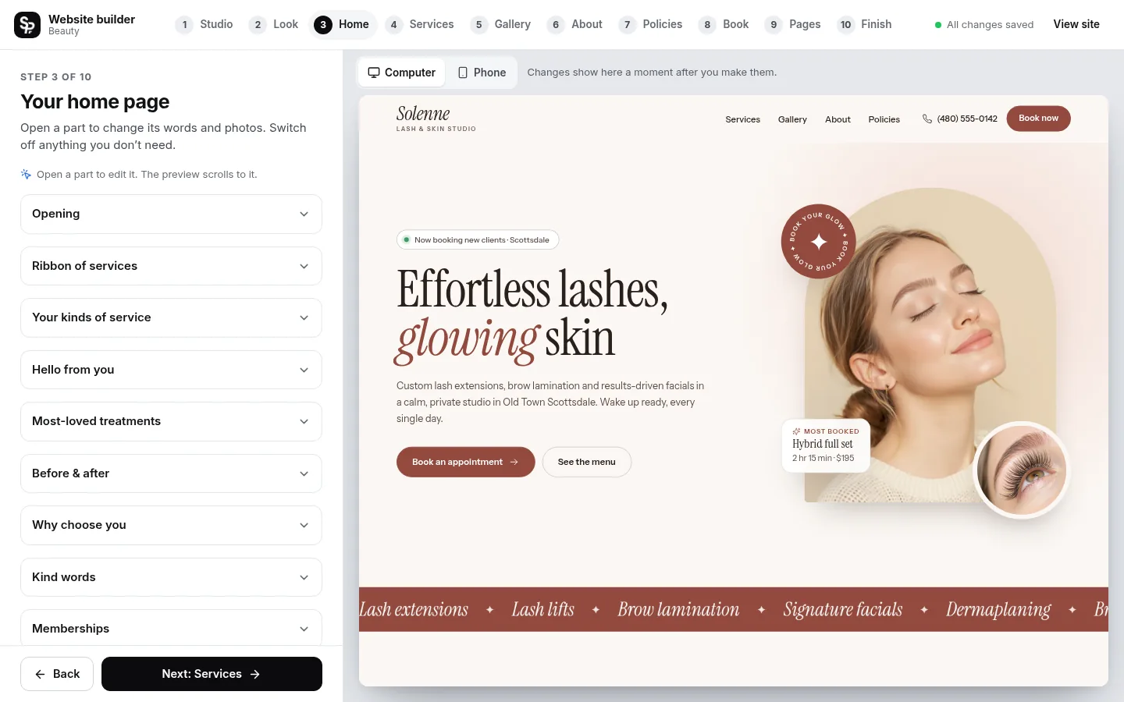Click the circular eyelash close-up photo
The width and height of the screenshot is (1124, 702).
(x=1021, y=470)
